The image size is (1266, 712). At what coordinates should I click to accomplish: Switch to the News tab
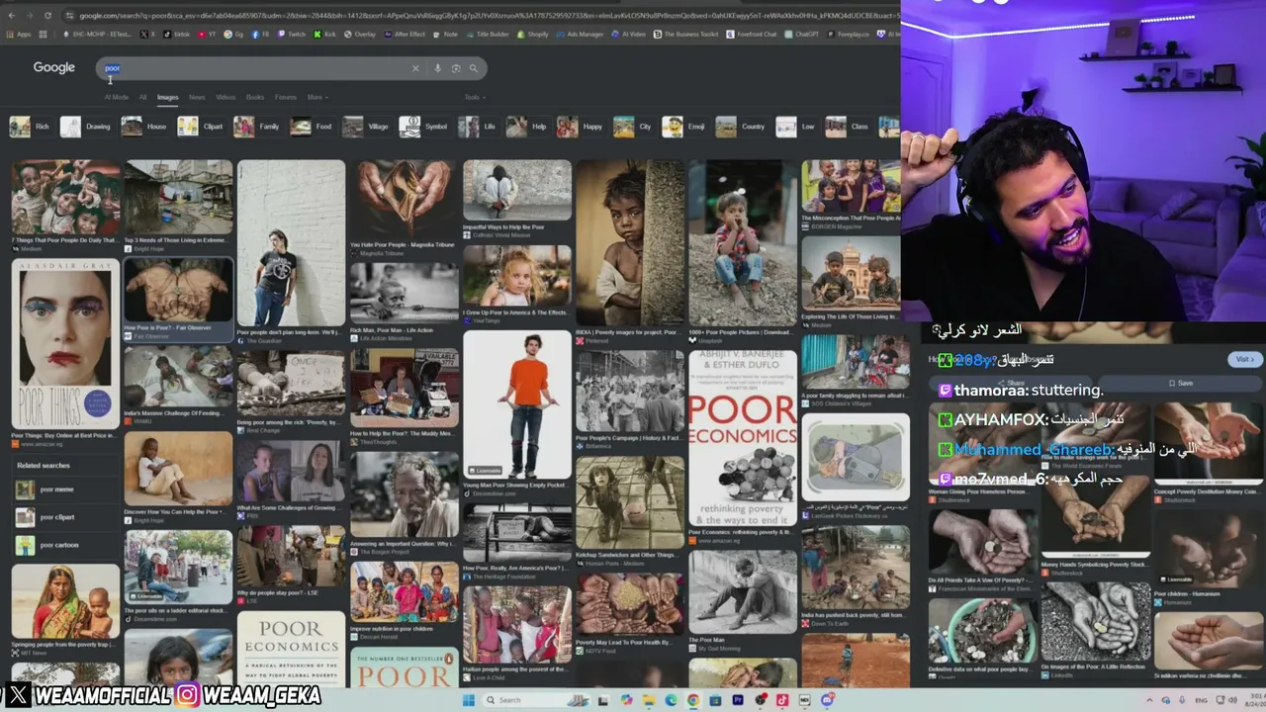point(197,97)
